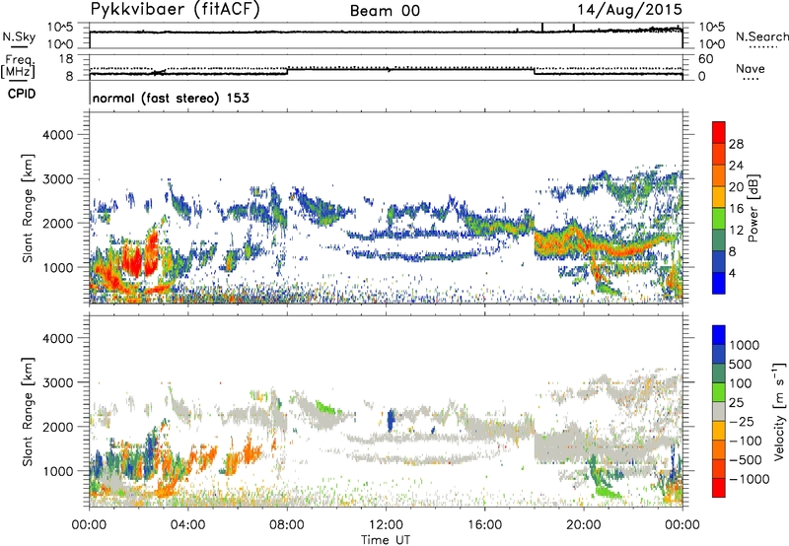The width and height of the screenshot is (789, 546).
Task: Click the 3000 tick label of the velocity panel
Action: [x=58, y=382]
